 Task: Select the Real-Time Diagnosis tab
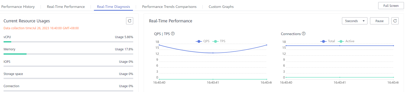click(x=114, y=7)
